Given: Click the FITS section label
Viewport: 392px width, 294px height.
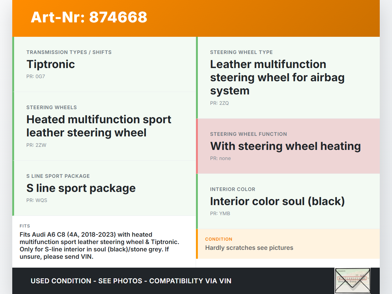Looking at the screenshot, I should tap(25, 226).
